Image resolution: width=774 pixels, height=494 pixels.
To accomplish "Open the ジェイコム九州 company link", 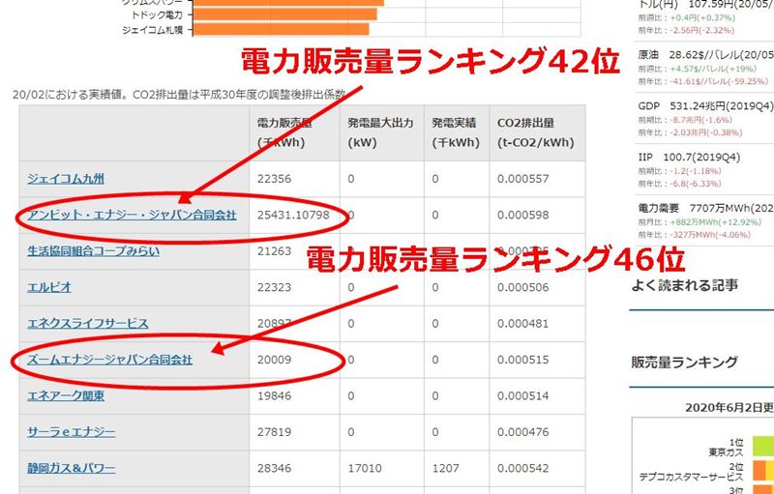I will [66, 179].
